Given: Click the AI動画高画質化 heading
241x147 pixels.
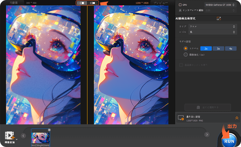Looking at the screenshot, I should click(186, 18).
